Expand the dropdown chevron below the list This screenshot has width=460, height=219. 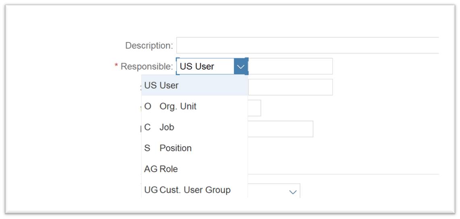coord(293,192)
